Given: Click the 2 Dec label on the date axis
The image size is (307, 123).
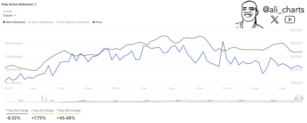Looking at the screenshot, I should tap(144, 88).
